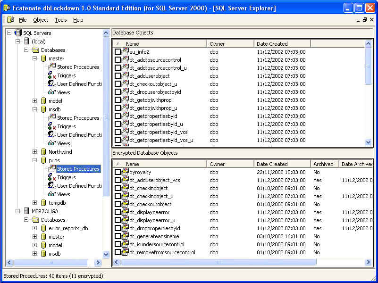Viewport: 378px width, 283px height.
Task: Click Stored Procedures icon under msdb
Action: 52,118
